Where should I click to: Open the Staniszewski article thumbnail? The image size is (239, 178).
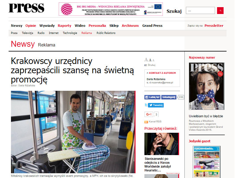click(x=162, y=144)
